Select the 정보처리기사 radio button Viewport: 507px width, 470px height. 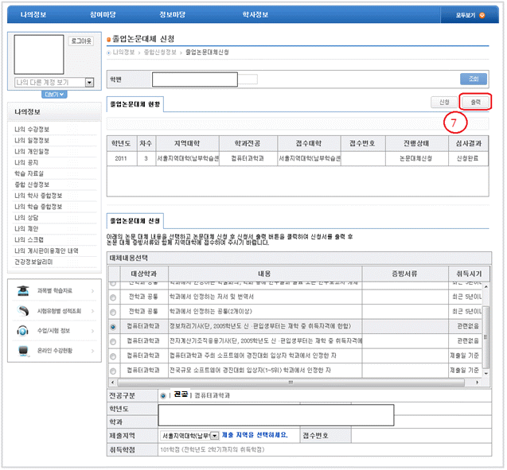(x=113, y=327)
